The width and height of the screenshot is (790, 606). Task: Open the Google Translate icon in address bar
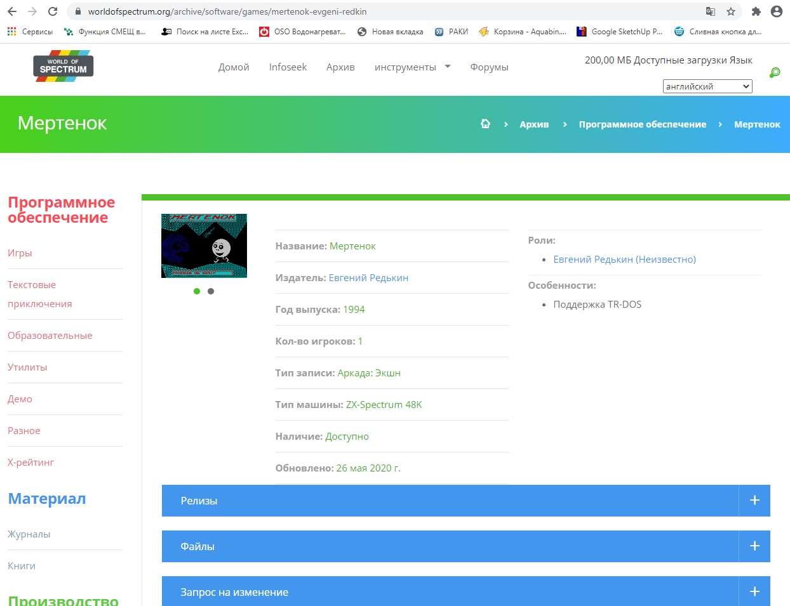click(x=711, y=11)
